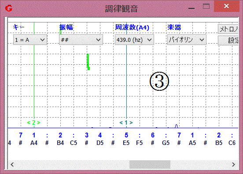Click the red G application icon
Image resolution: width=243 pixels, height=174 pixels.
9,8
